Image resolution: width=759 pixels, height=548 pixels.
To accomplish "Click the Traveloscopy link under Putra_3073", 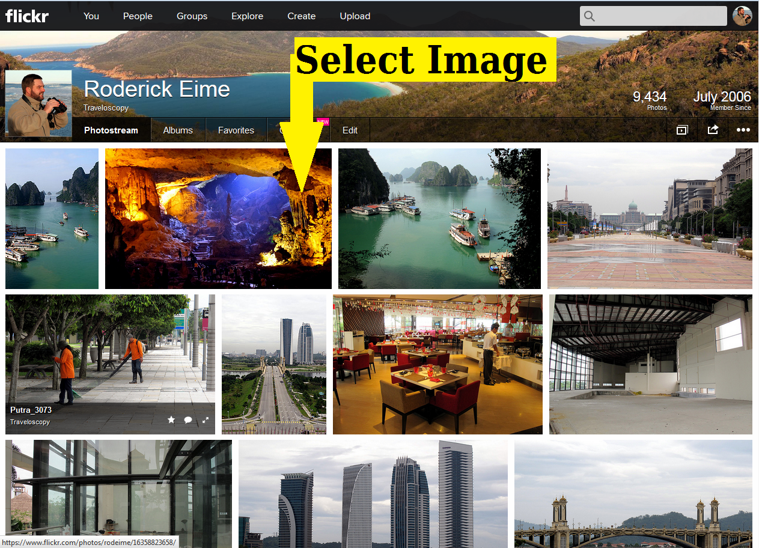I will click(x=30, y=422).
